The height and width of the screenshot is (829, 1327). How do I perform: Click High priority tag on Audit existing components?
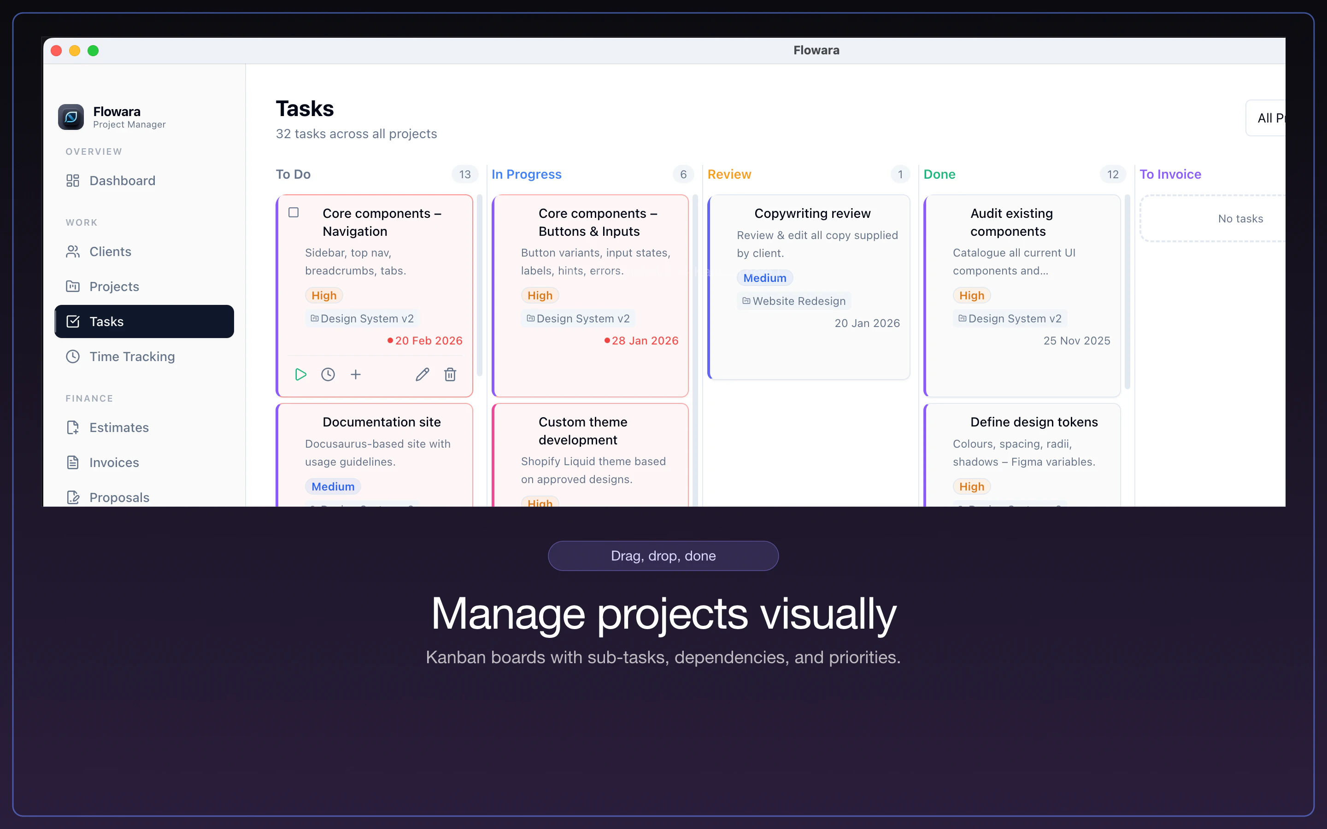(x=972, y=296)
